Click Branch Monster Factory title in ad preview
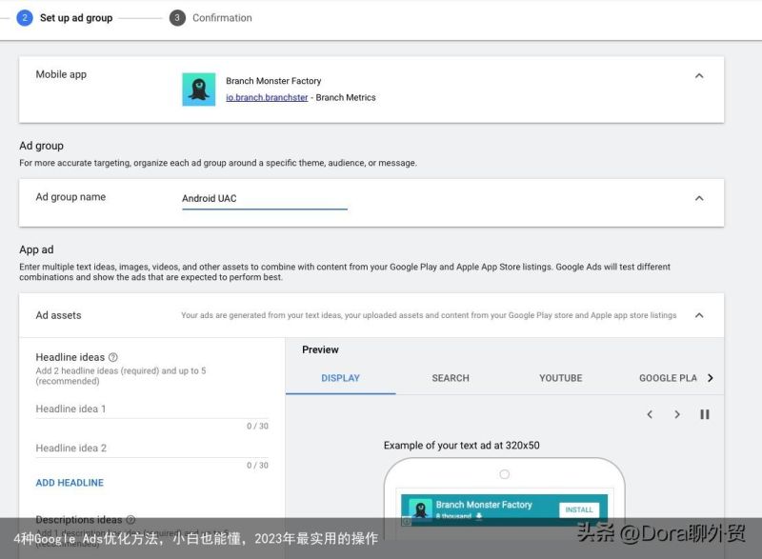Viewport: 762px width, 559px height. (x=484, y=505)
